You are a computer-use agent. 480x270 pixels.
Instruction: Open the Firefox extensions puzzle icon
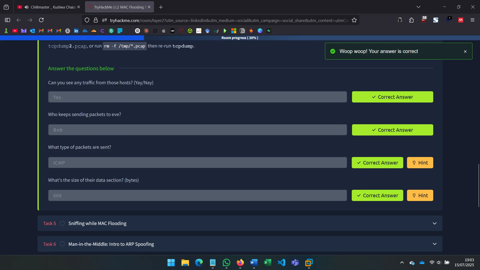(411, 20)
